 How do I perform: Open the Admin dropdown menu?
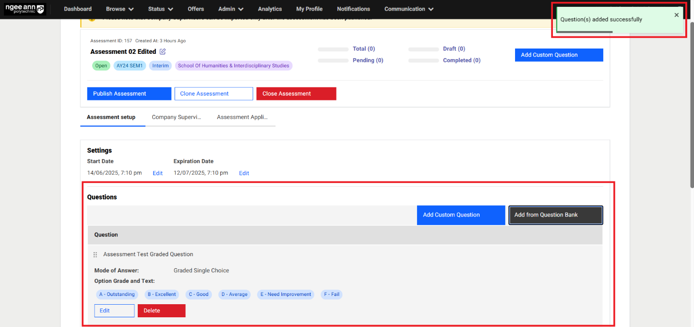tap(231, 9)
